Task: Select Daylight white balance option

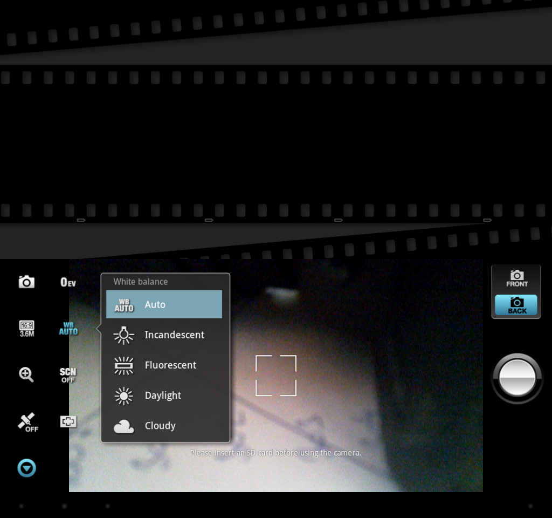Action: tap(164, 395)
